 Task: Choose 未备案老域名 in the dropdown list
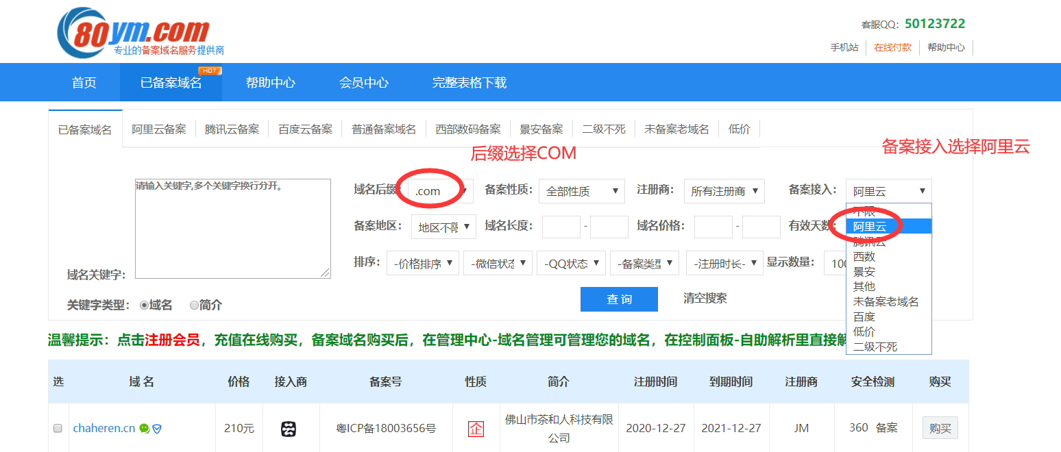pos(889,301)
